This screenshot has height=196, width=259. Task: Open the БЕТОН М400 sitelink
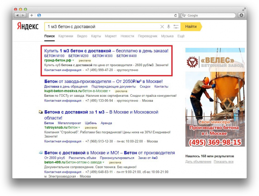click(x=127, y=56)
